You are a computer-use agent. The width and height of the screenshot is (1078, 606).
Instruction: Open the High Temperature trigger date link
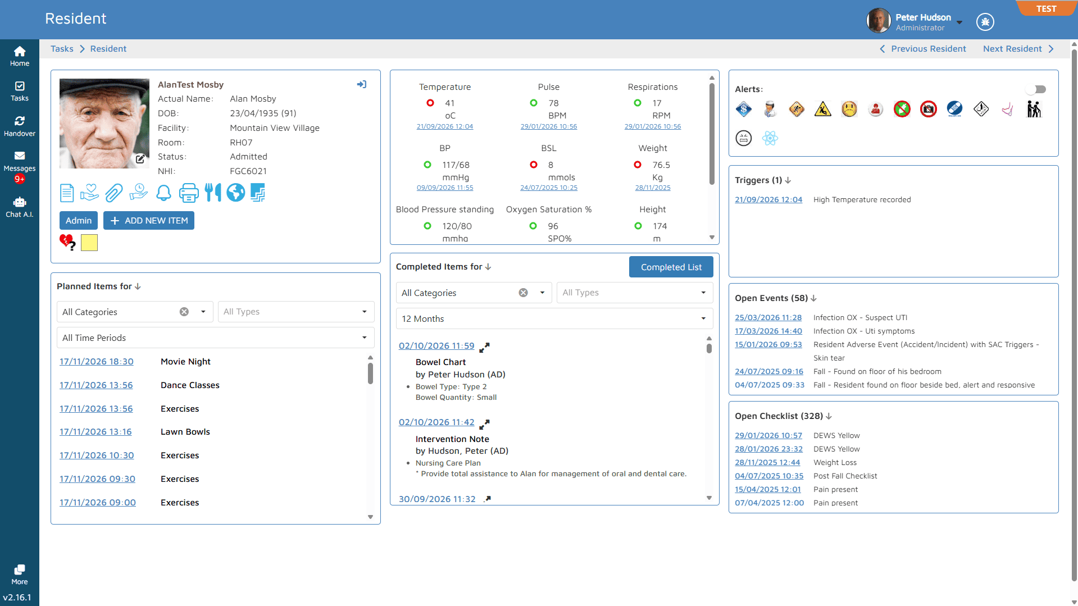768,199
